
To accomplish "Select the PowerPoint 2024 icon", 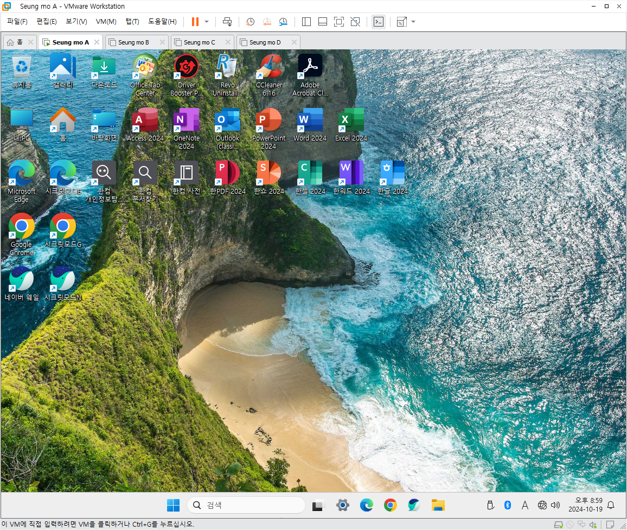I will tap(268, 129).
